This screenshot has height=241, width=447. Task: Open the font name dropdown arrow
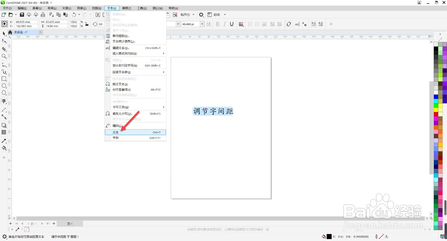pyautogui.click(x=178, y=24)
